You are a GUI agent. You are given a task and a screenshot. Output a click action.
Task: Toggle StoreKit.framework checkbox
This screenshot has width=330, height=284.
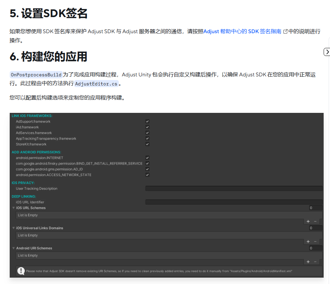147,144
